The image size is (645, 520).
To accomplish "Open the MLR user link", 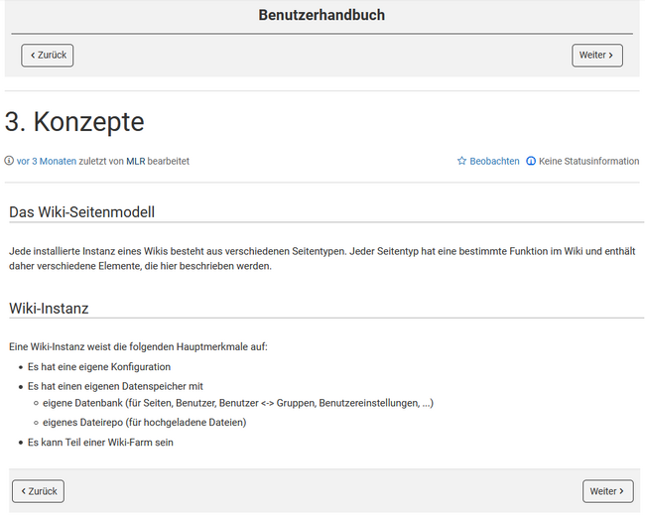I will pyautogui.click(x=136, y=162).
